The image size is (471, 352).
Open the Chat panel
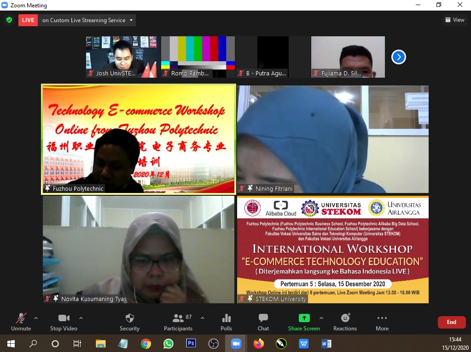(x=263, y=322)
